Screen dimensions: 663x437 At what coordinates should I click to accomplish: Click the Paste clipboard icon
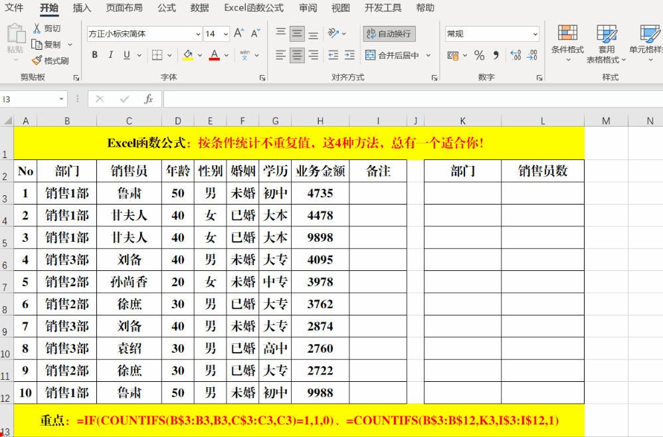[15, 35]
